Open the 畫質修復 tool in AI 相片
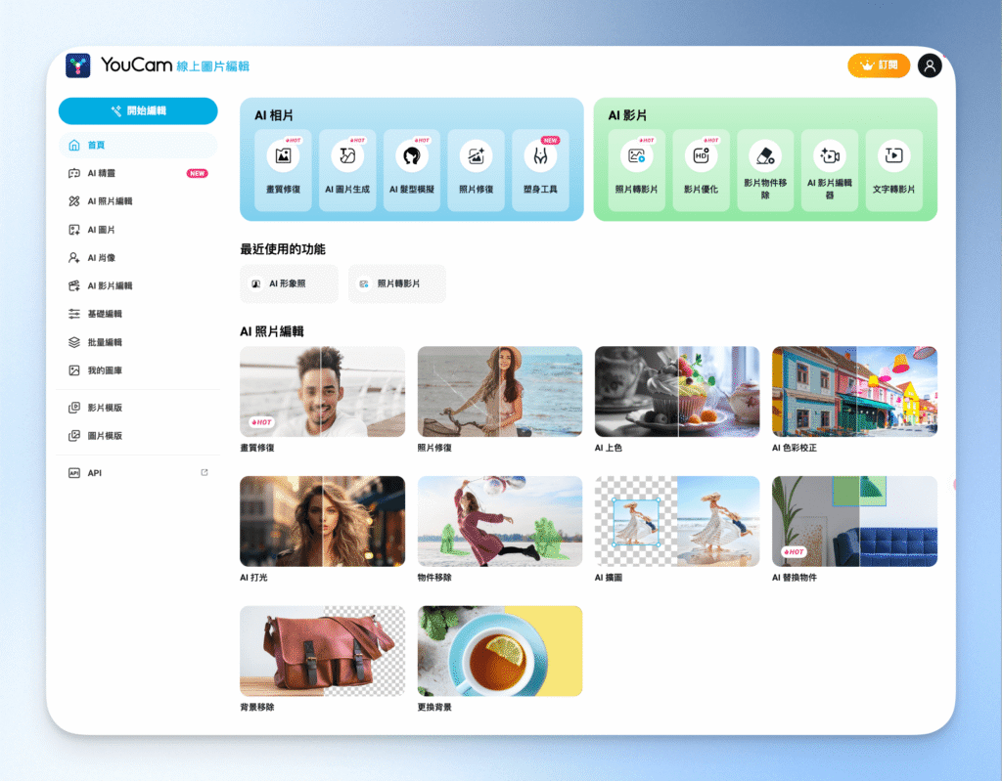Screen dimensions: 1002x781 coord(283,170)
